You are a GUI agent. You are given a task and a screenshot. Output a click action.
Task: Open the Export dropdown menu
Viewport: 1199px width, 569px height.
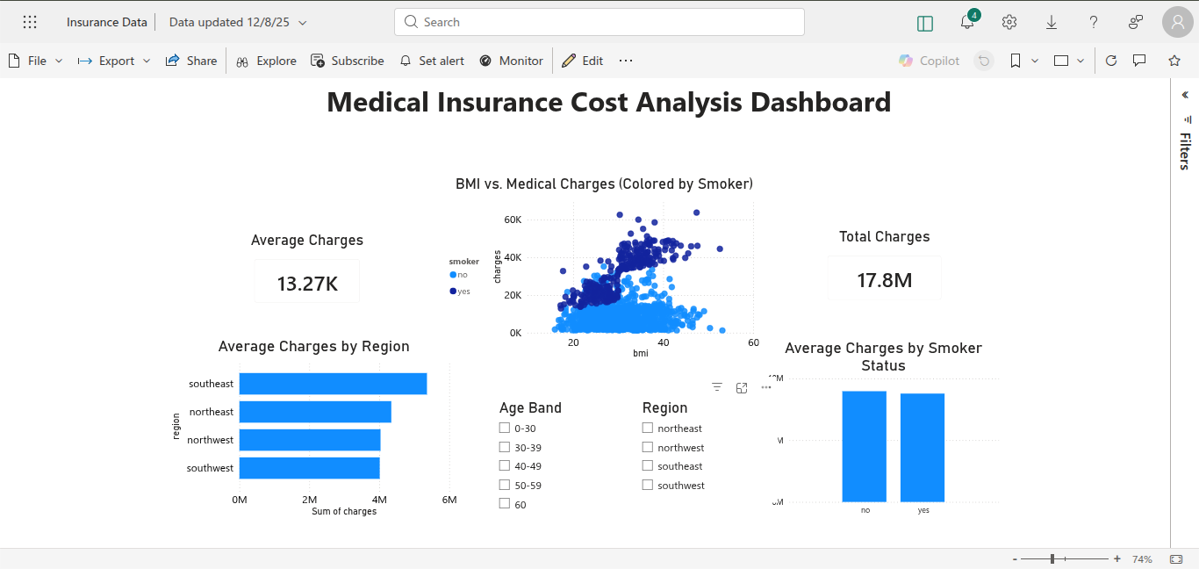[x=147, y=61]
